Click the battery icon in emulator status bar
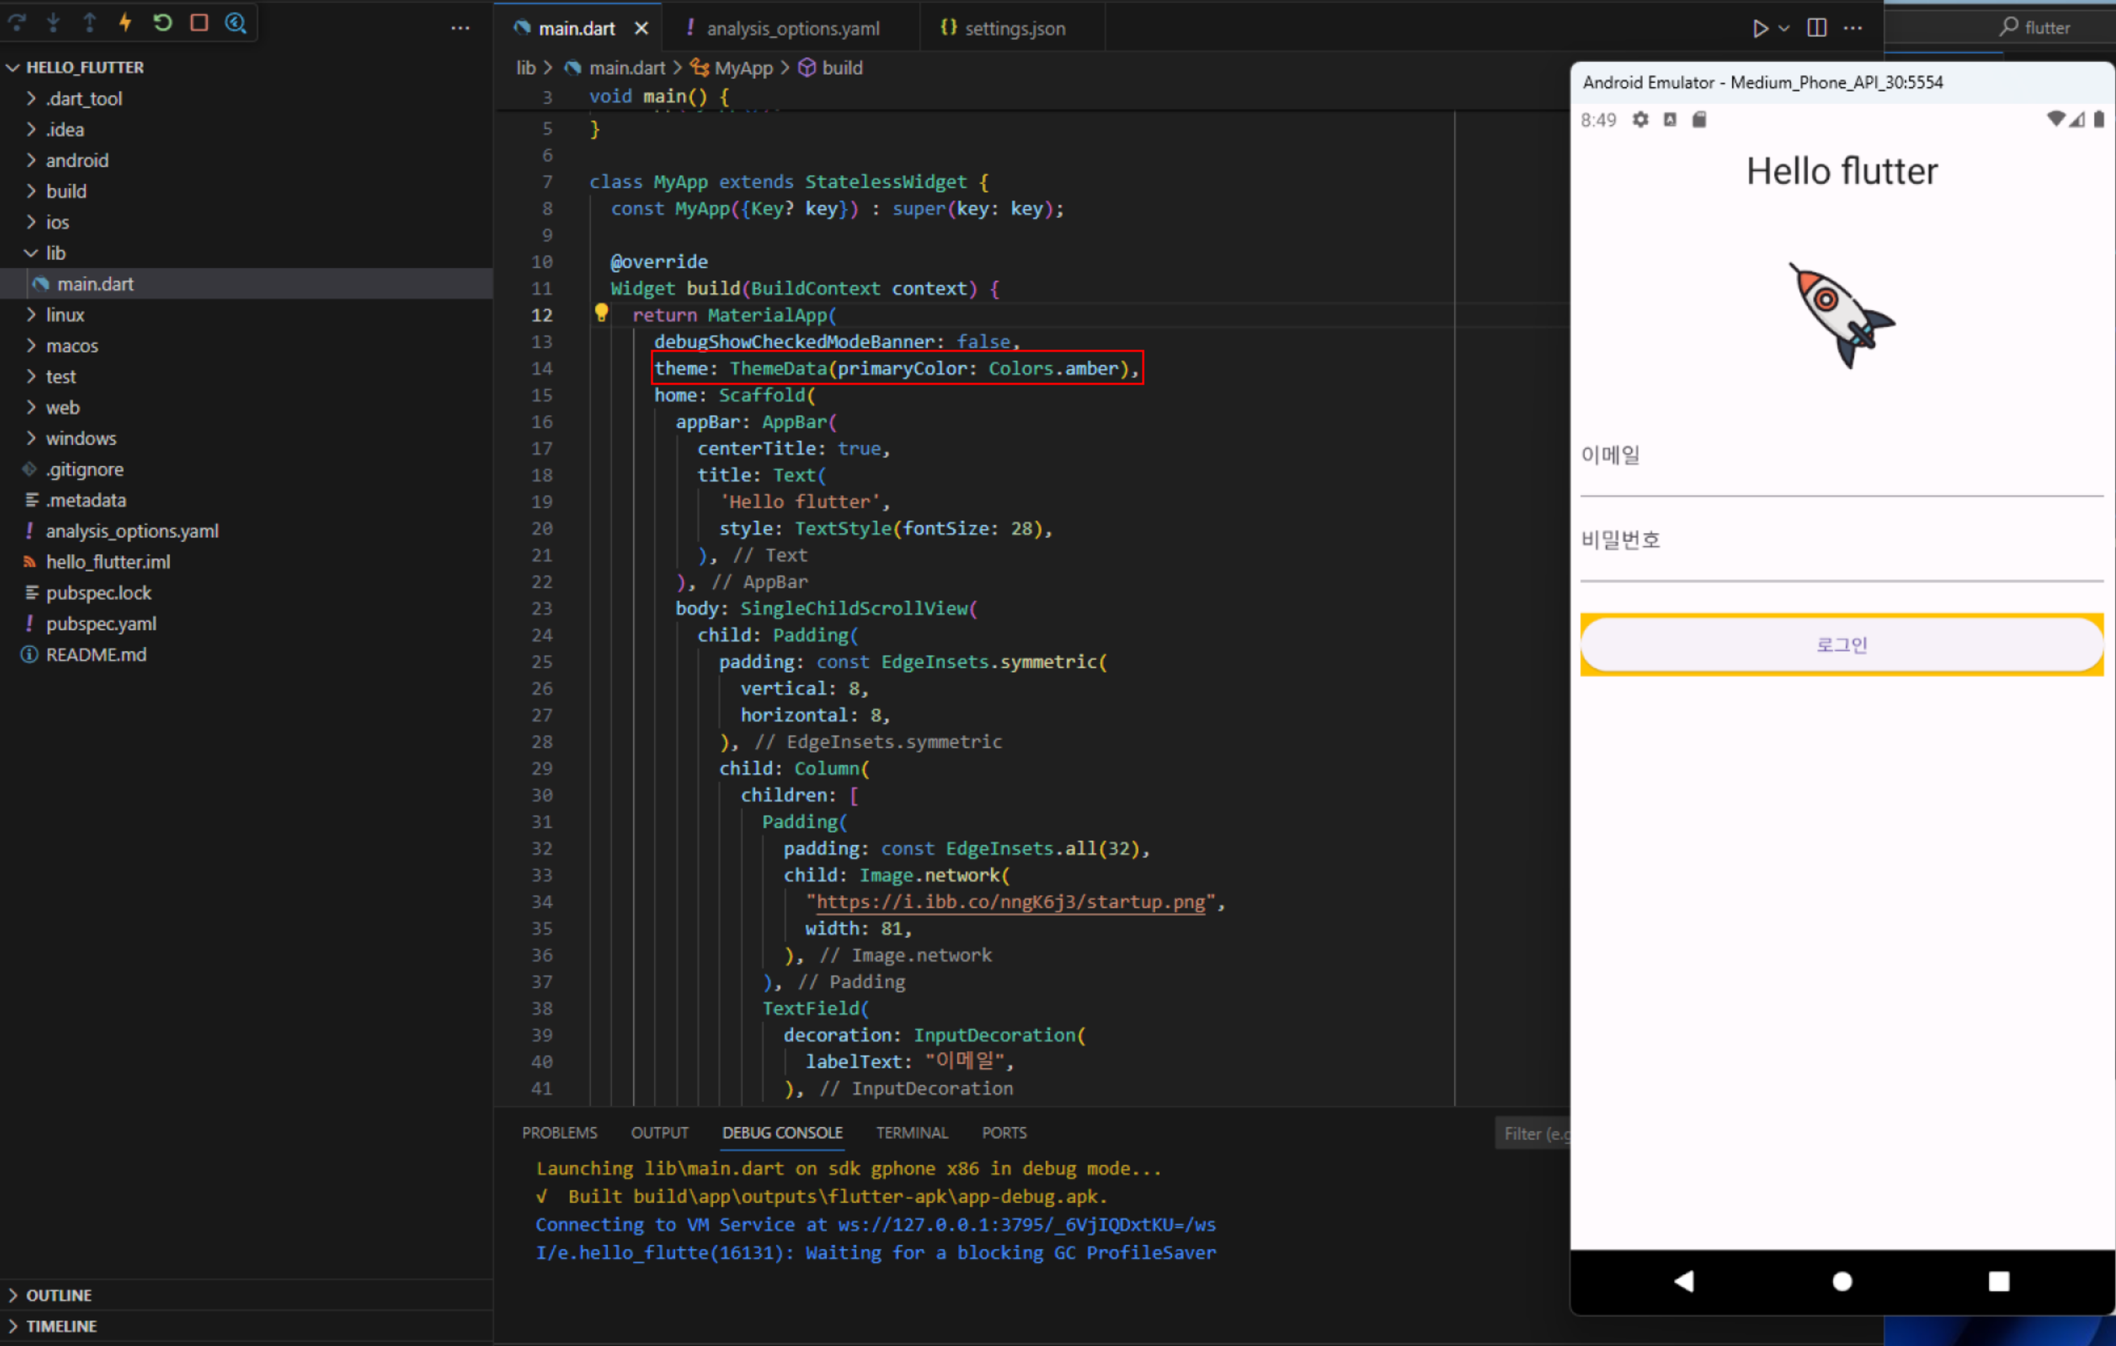 (2098, 119)
